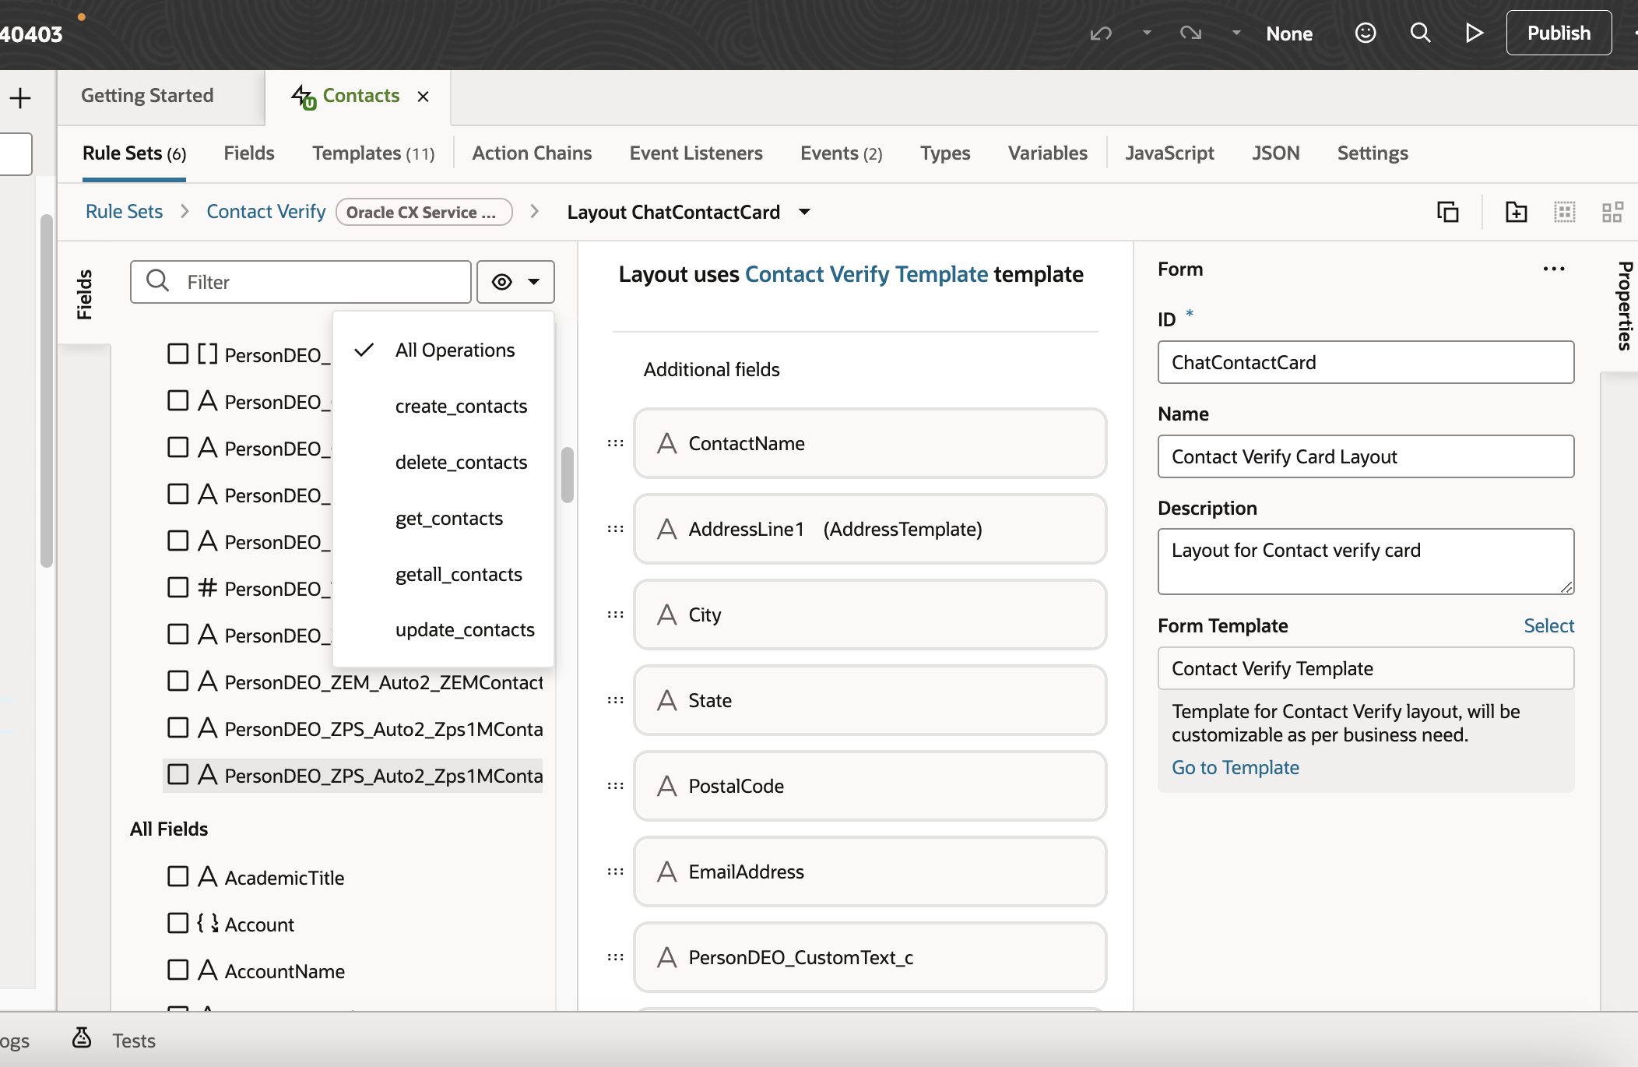Viewport: 1638px width, 1067px height.
Task: Toggle the eye operations filter dropdown
Action: (515, 282)
